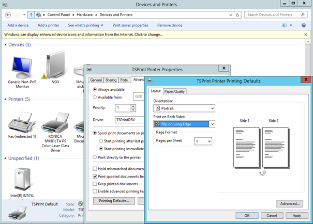The image size is (313, 224).
Task: Switch to the Paper/Quality tab
Action: pos(175,91)
